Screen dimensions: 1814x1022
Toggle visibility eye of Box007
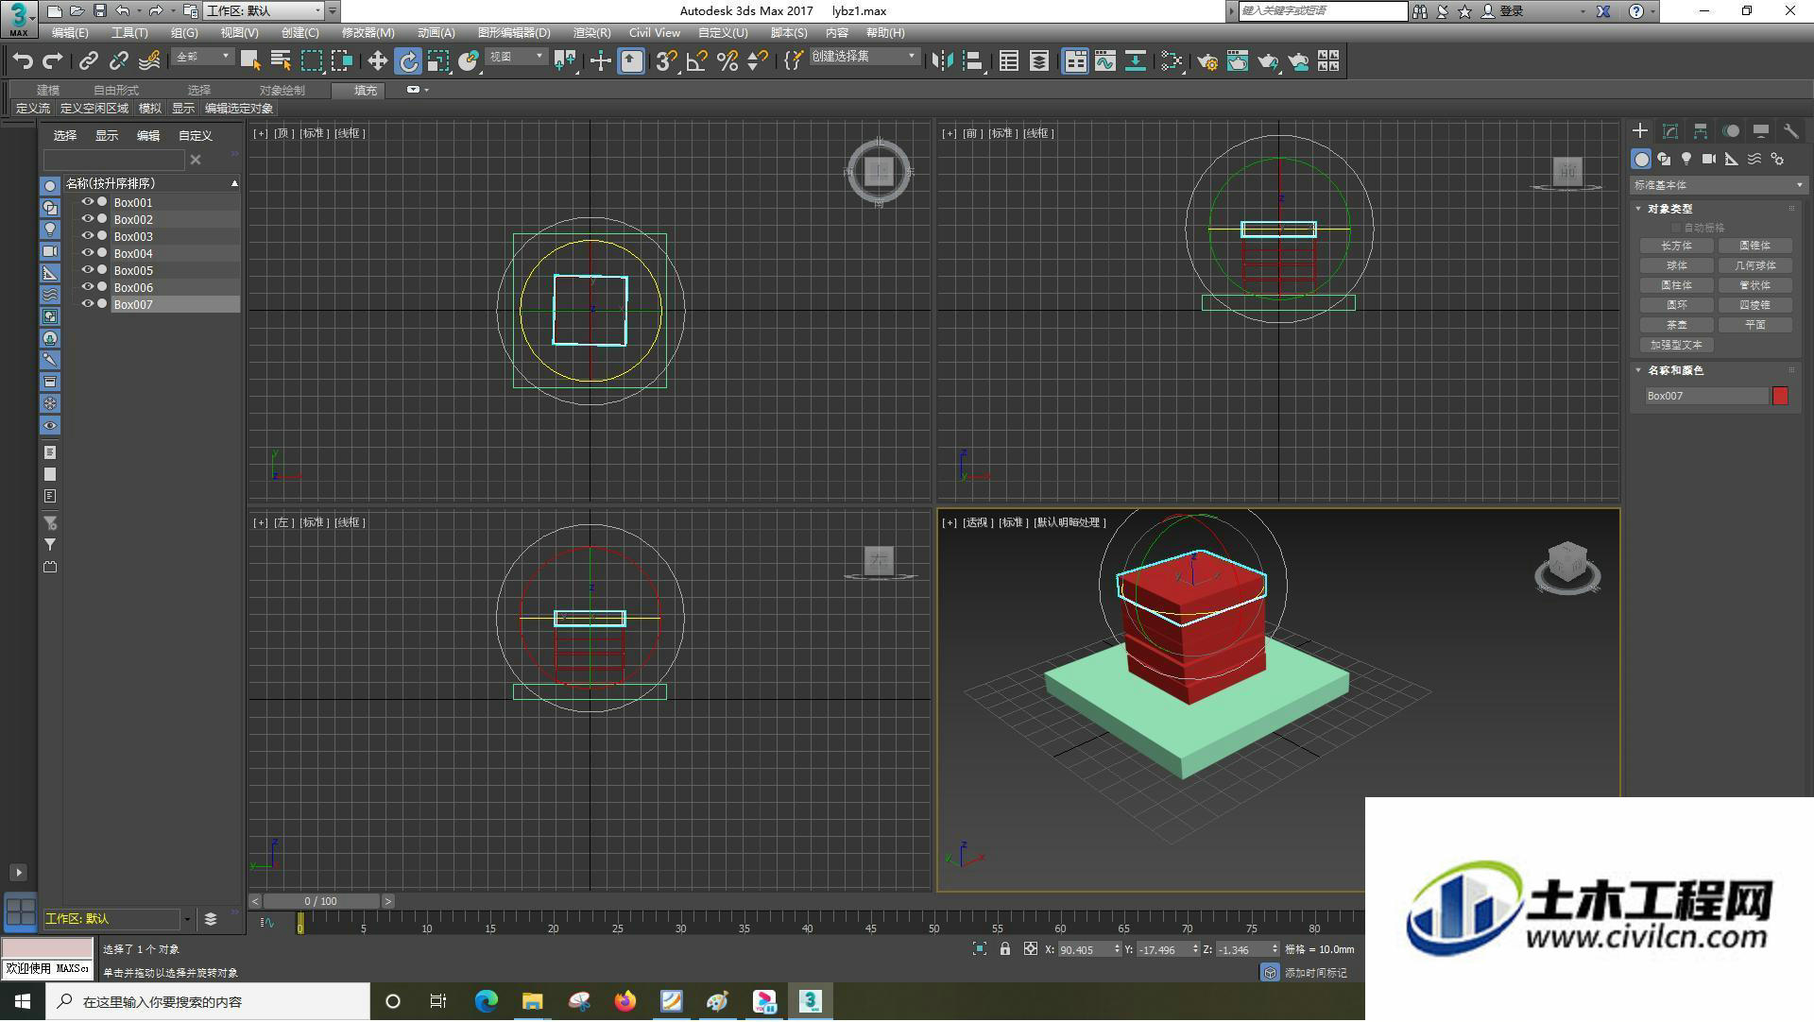click(87, 304)
